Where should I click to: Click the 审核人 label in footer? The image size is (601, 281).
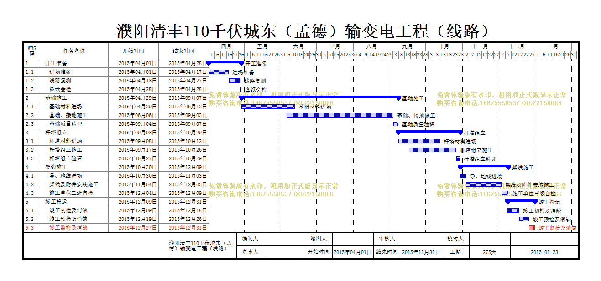pyautogui.click(x=387, y=239)
